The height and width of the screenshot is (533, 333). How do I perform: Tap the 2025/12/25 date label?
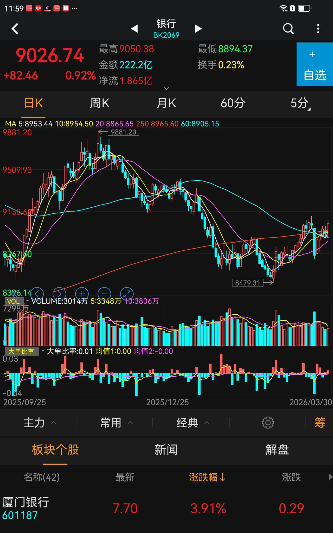[168, 402]
